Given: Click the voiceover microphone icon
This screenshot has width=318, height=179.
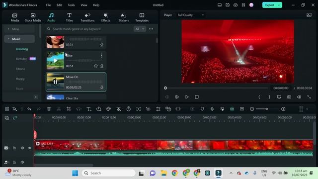Looking at the screenshot, I should coord(212,109).
